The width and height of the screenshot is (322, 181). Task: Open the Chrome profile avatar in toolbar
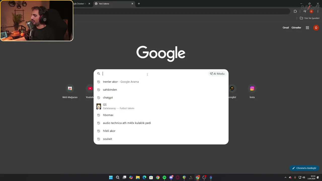(x=311, y=11)
